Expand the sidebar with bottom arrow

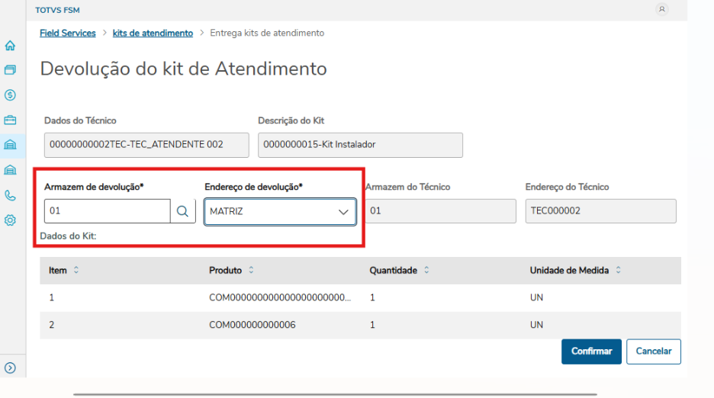10,368
